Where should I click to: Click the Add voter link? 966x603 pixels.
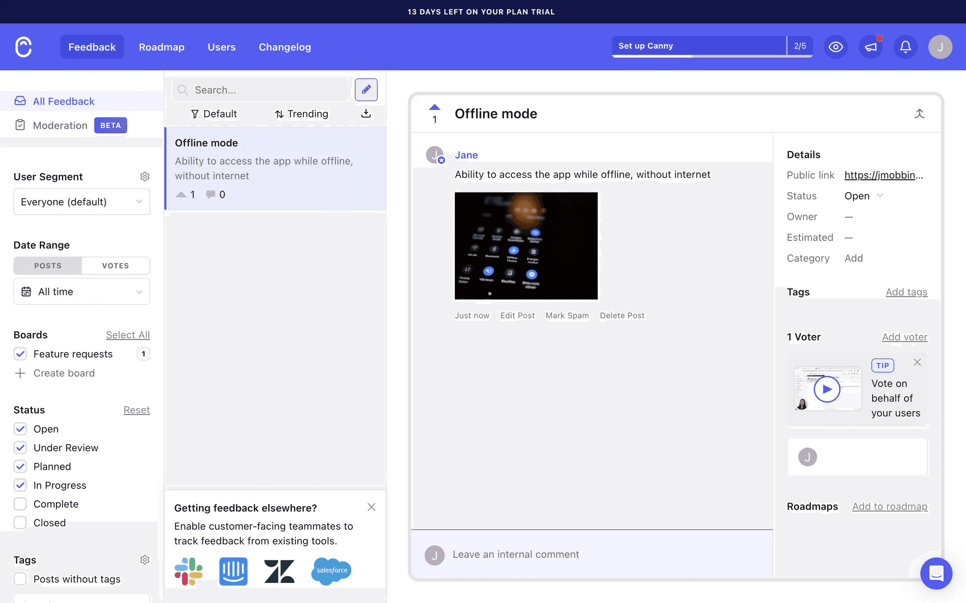[904, 337]
